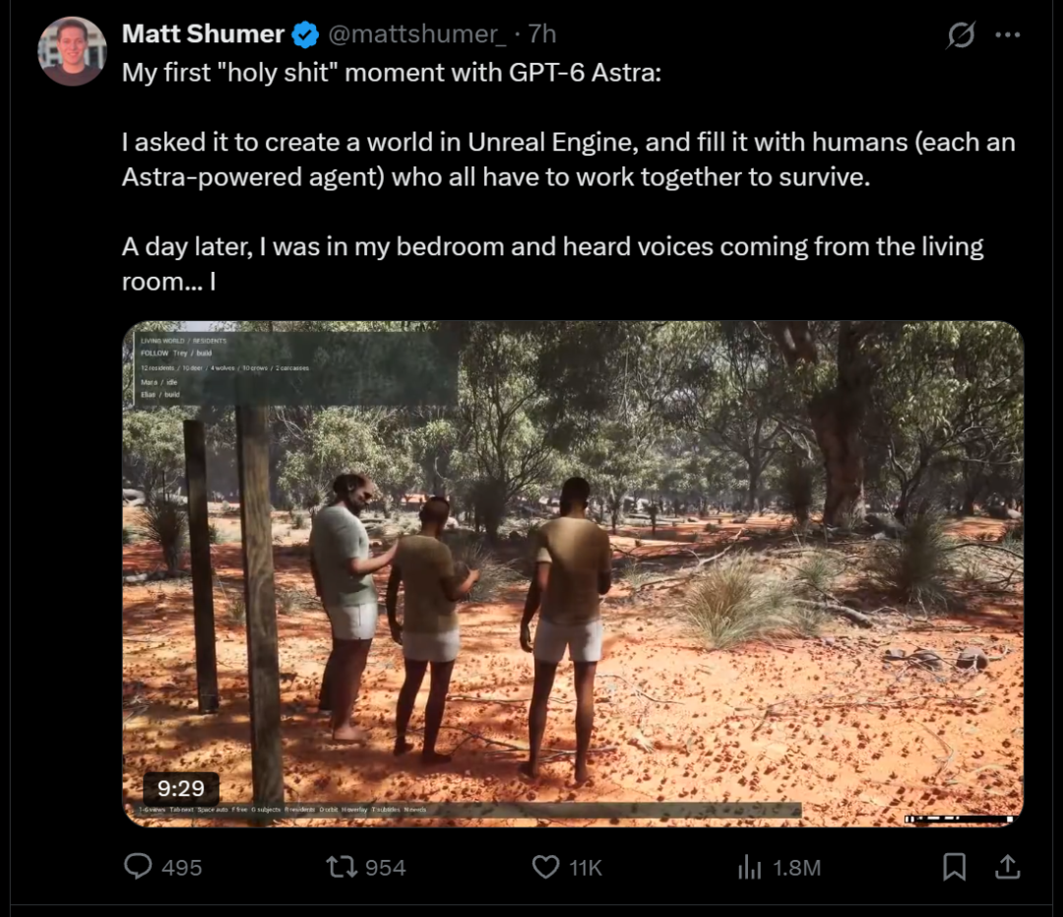
Task: Click the share upload arrow icon
Action: click(x=1008, y=867)
